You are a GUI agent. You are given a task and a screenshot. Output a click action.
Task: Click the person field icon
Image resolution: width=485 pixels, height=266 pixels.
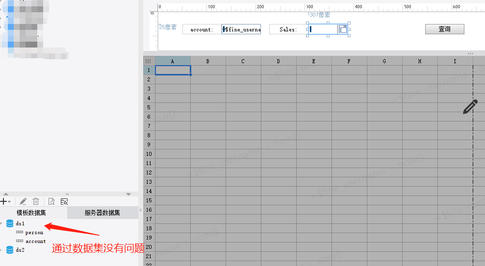coord(20,232)
